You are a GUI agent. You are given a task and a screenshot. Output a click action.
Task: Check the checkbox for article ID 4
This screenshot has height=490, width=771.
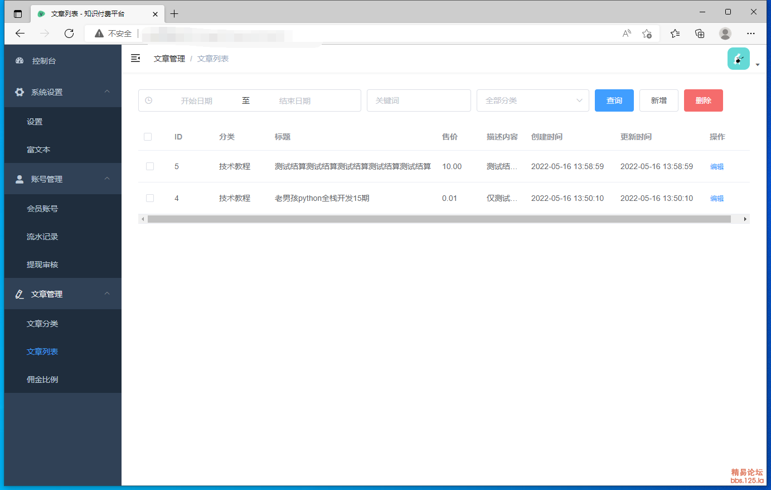coord(149,198)
